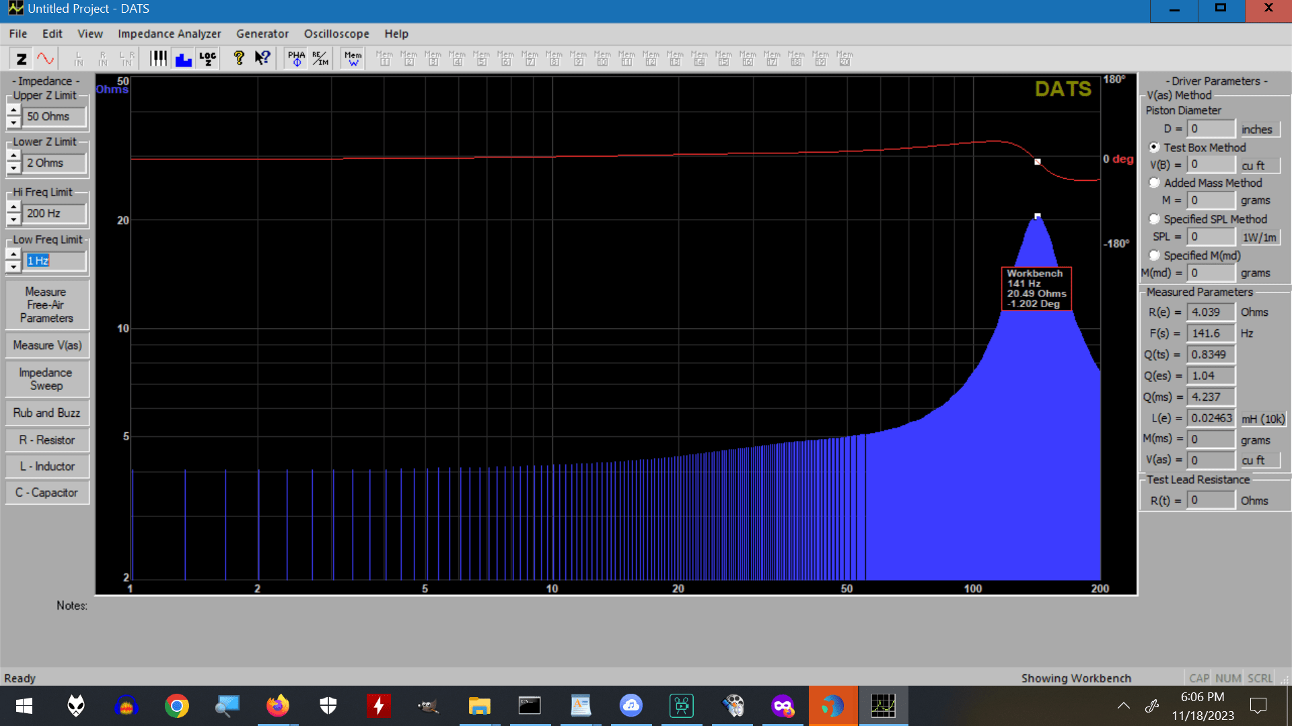The image size is (1292, 726).
Task: Activate the context help arrow-question icon
Action: click(x=262, y=58)
